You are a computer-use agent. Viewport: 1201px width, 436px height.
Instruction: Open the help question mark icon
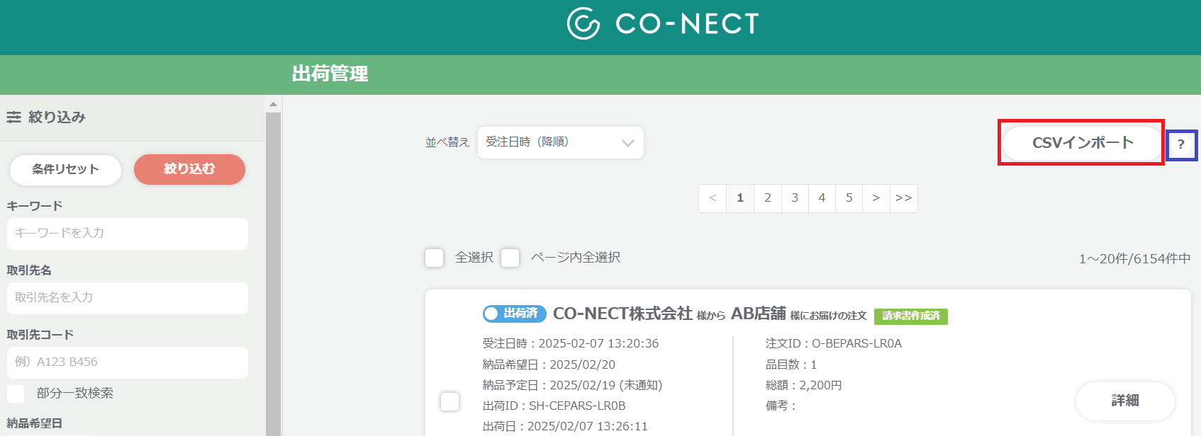1180,144
